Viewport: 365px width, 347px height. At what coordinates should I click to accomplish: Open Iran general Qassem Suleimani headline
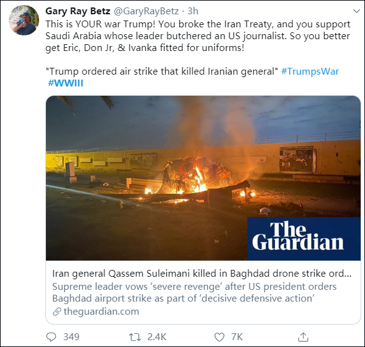202,274
